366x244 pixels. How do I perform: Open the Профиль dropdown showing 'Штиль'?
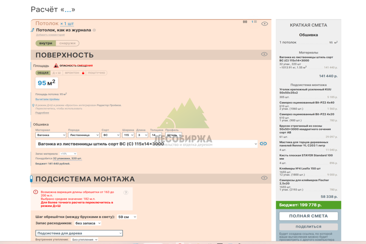173,135
